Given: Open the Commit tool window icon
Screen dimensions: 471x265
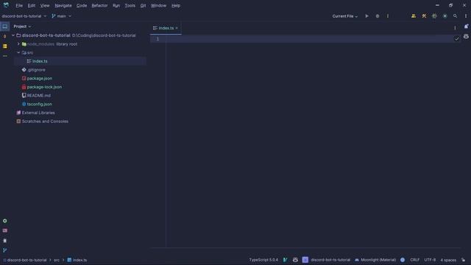Looking at the screenshot, I should [x=5, y=36].
